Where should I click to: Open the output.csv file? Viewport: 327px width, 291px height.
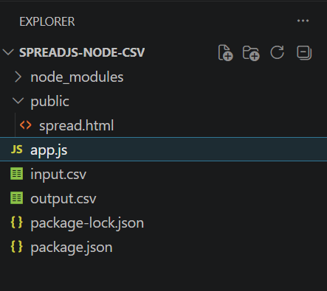pos(63,199)
